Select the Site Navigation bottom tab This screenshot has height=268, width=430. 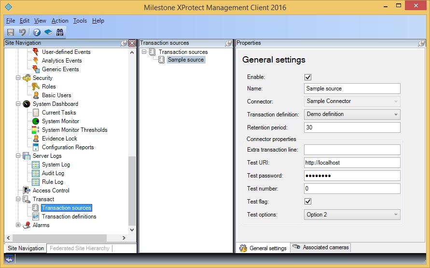click(x=26, y=248)
